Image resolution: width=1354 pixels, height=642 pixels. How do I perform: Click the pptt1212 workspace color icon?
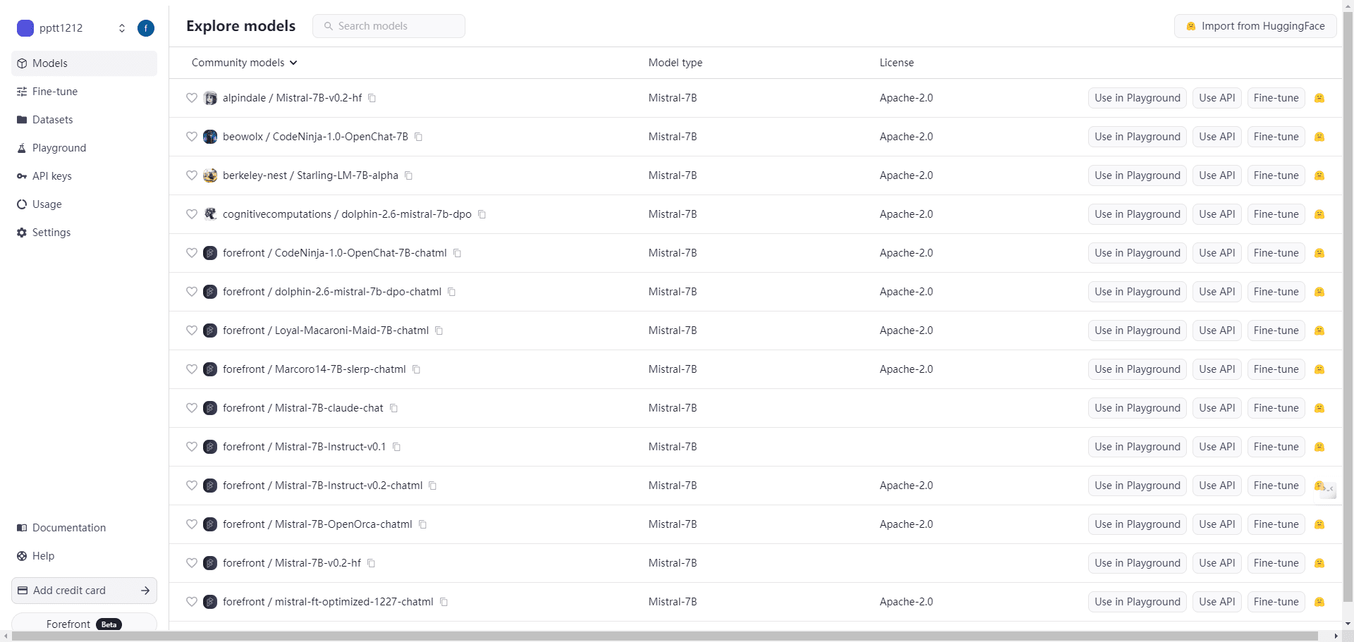(x=25, y=28)
